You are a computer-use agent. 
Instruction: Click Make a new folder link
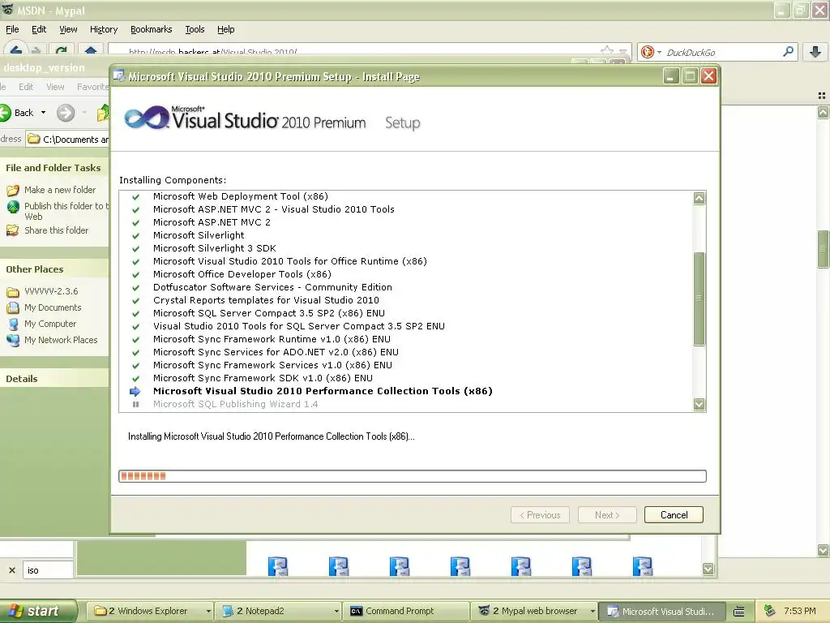coord(60,190)
